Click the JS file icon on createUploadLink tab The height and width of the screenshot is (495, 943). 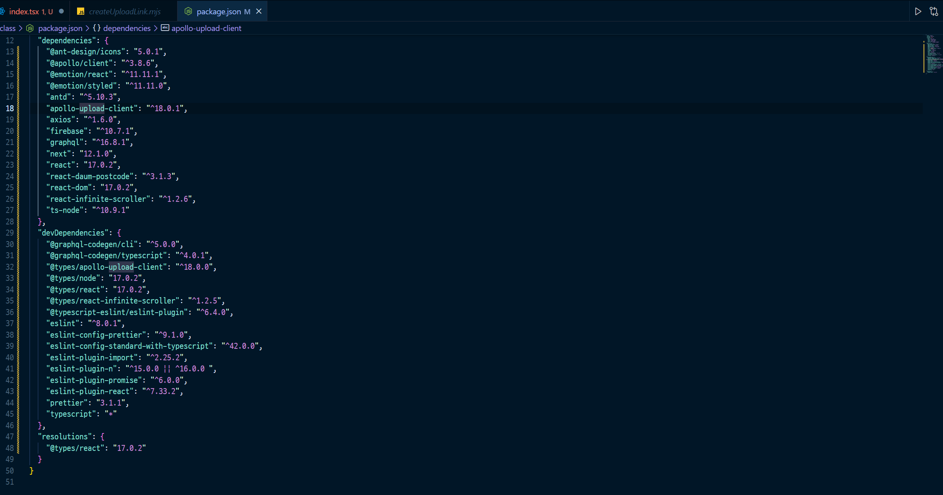81,12
